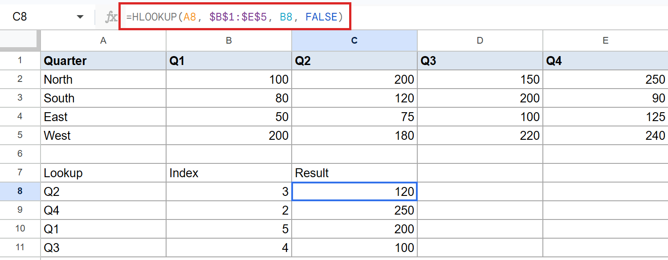The width and height of the screenshot is (668, 260).
Task: Click West's Q4 value 240
Action: pos(606,135)
